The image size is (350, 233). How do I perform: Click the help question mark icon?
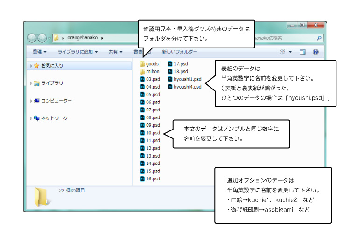point(315,52)
